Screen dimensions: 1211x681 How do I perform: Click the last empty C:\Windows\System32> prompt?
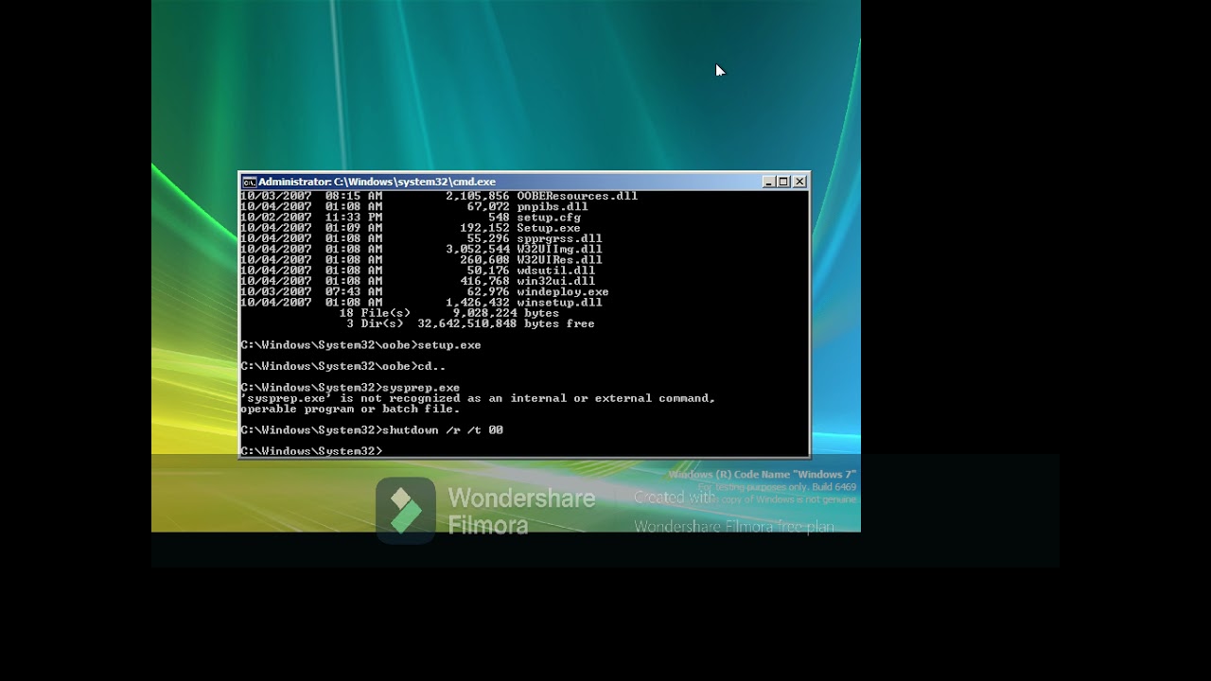311,451
